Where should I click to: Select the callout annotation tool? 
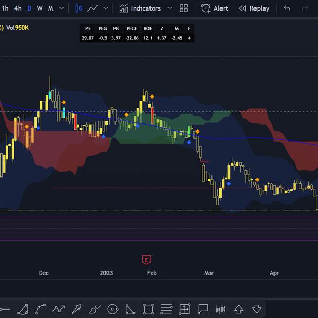[x=203, y=309]
